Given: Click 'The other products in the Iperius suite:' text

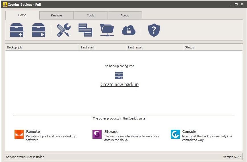Looking at the screenshot, I should coord(120,118).
